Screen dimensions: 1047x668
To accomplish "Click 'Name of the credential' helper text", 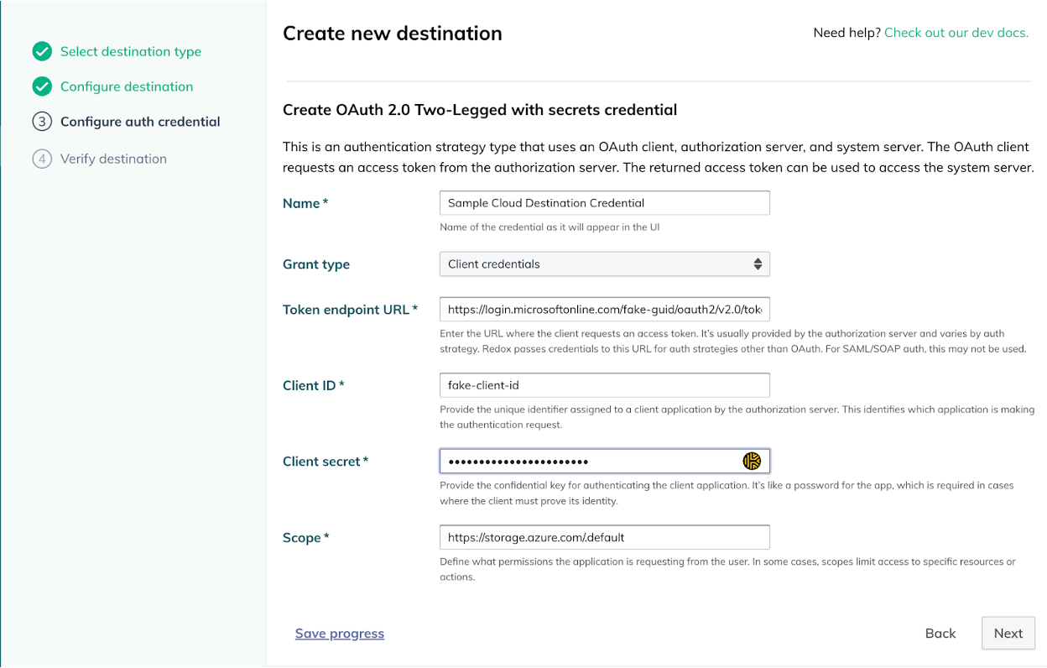I will click(550, 227).
